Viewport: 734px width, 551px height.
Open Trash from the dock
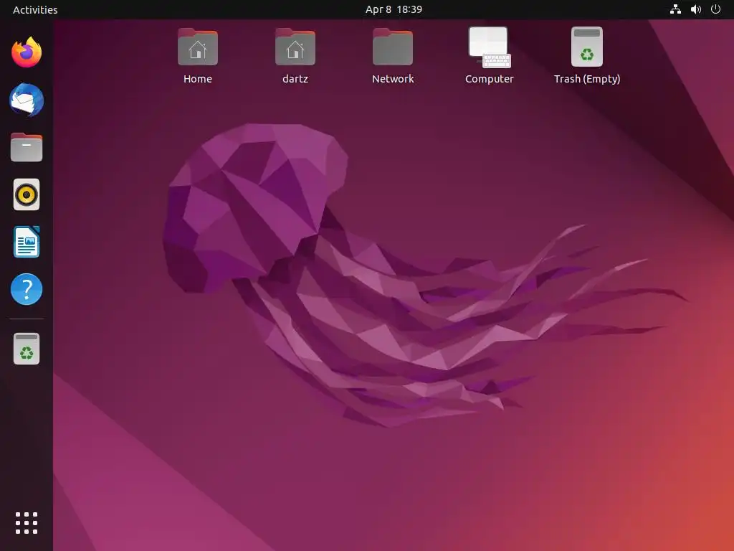click(27, 349)
